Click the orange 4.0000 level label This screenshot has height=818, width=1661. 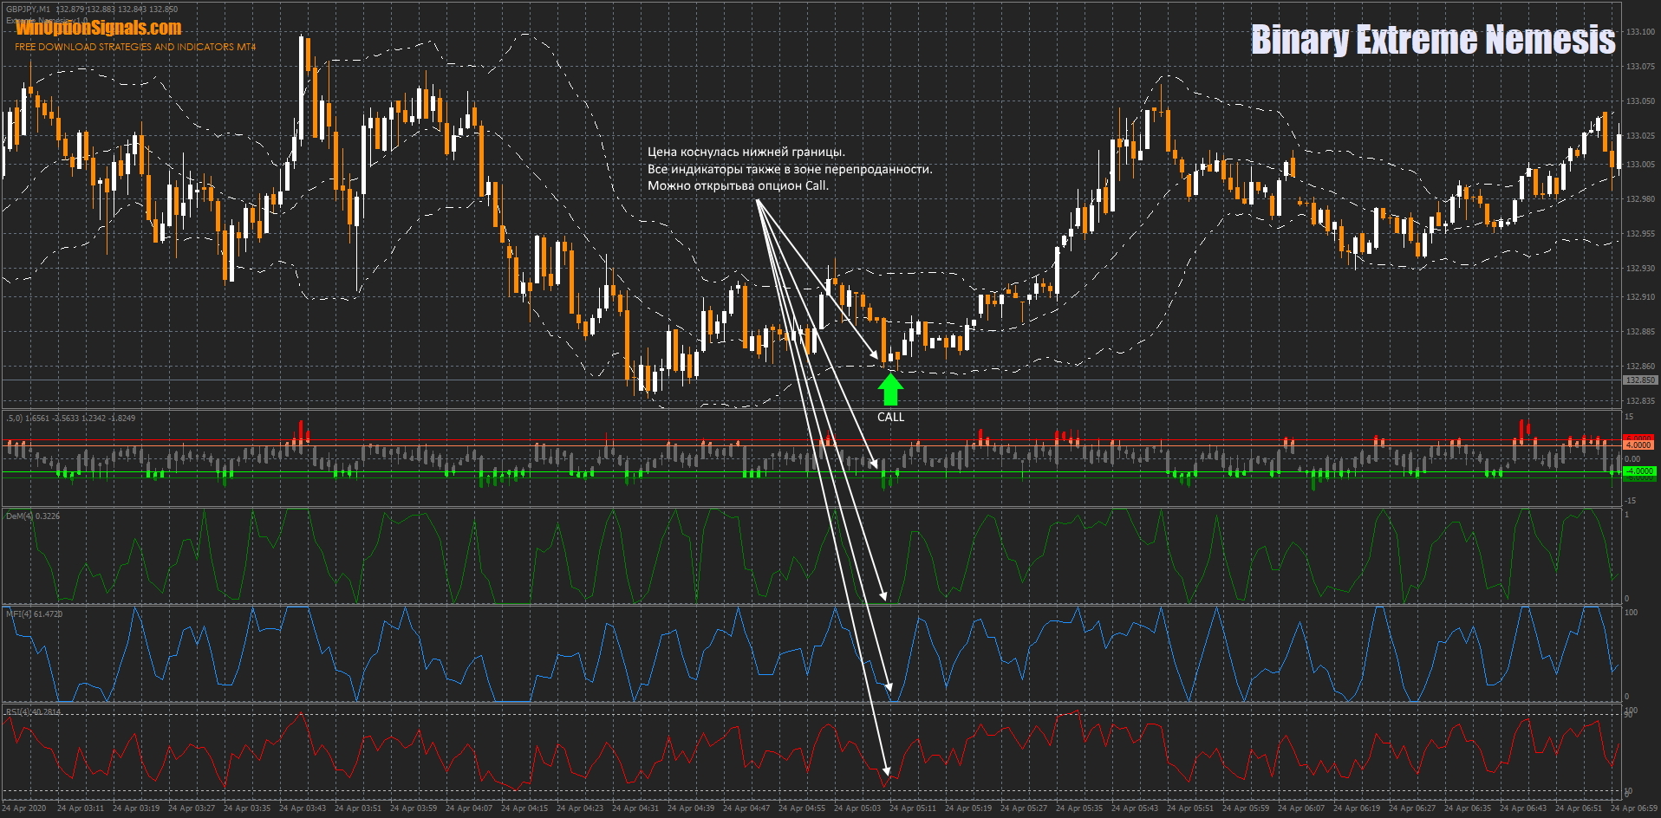[1638, 445]
